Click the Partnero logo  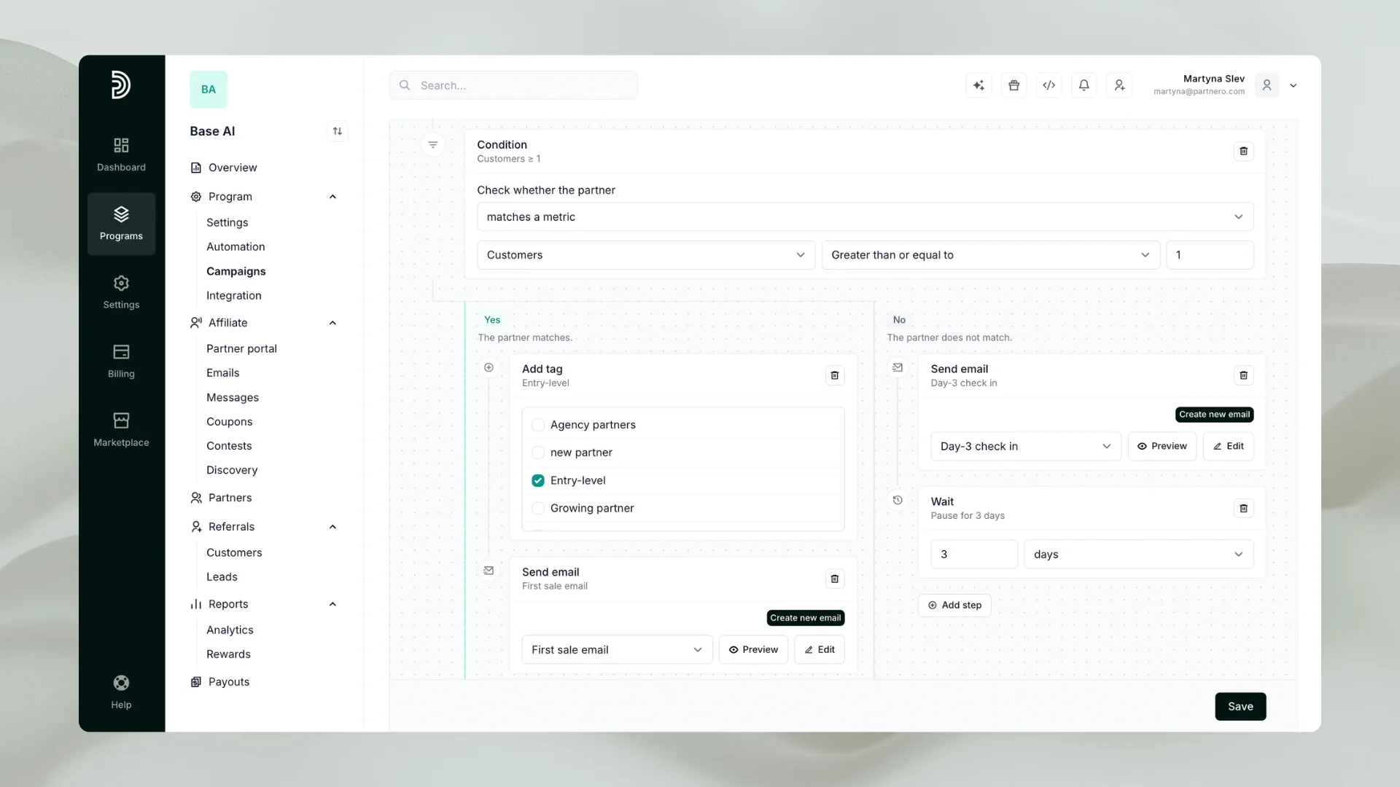tap(121, 85)
